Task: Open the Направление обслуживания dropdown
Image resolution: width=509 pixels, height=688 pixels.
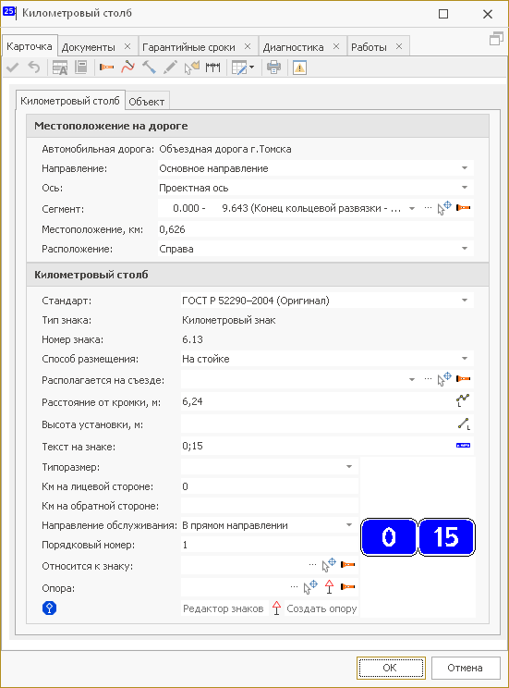Action: [349, 525]
